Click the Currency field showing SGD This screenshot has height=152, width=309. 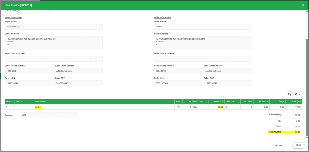49,115
